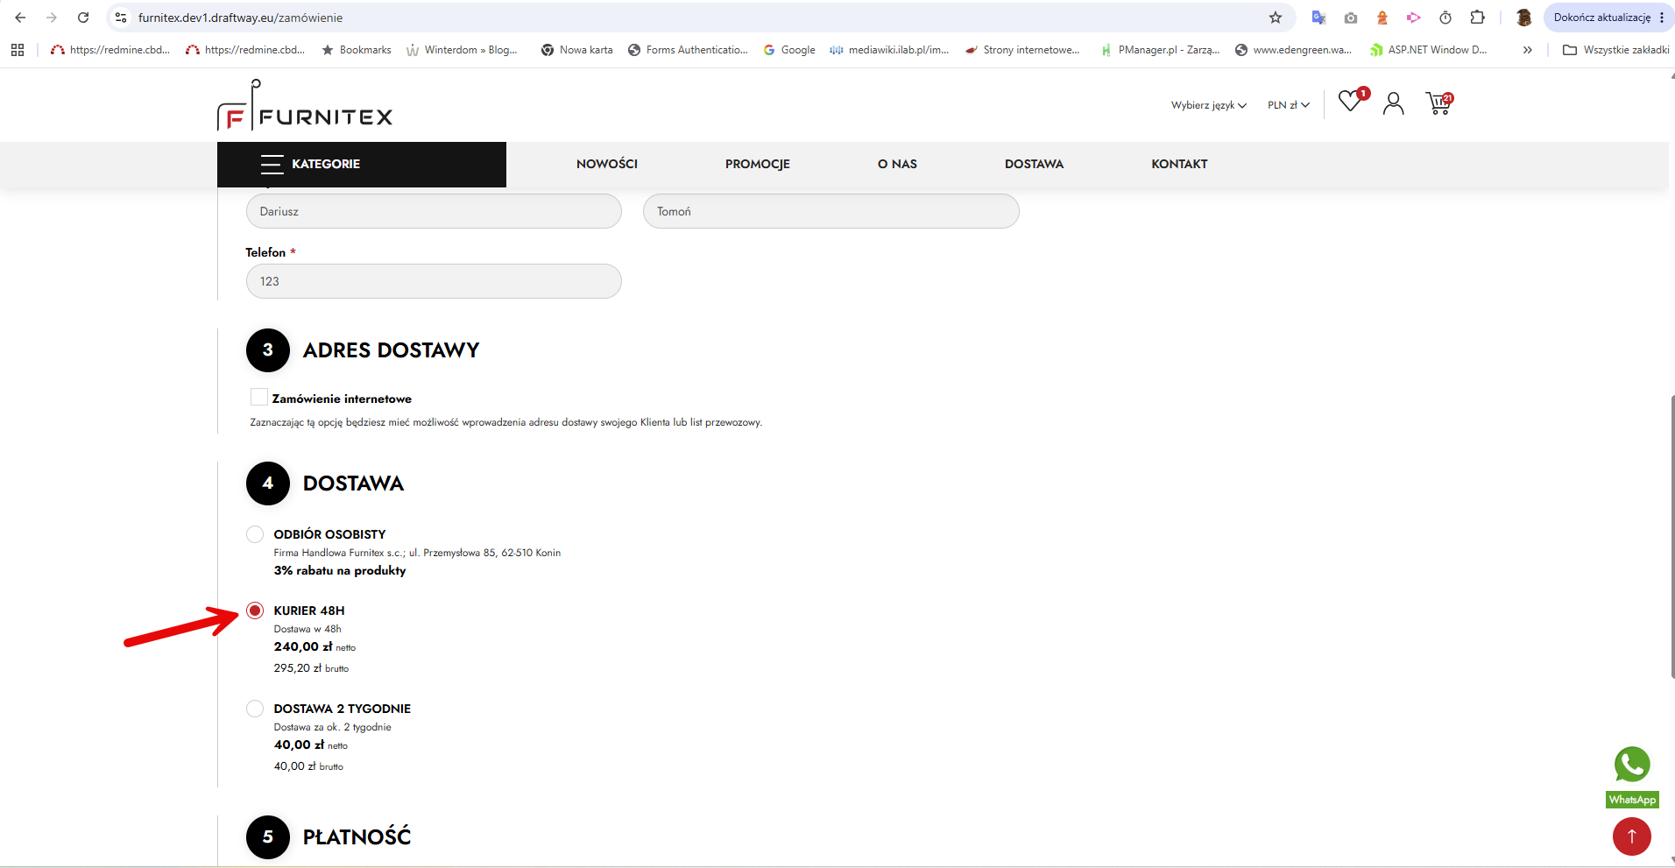1675x868 pixels.
Task: Open the Kontakt menu item
Action: (1179, 164)
